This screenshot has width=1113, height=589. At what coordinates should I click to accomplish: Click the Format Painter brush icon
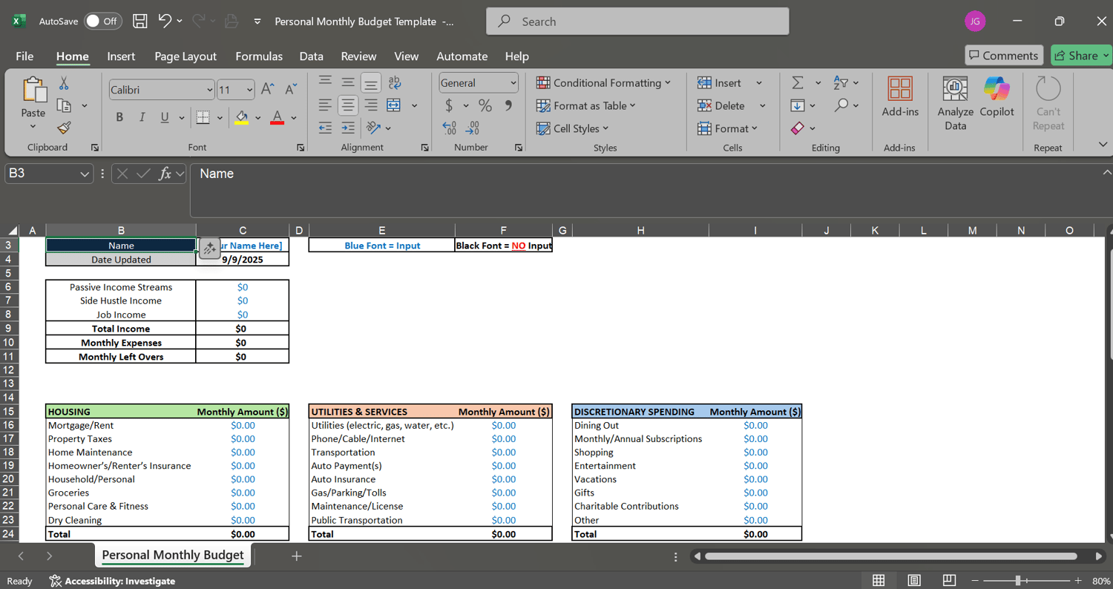coord(64,128)
